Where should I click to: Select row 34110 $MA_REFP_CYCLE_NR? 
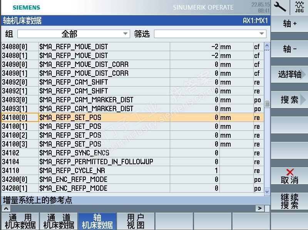132,170
